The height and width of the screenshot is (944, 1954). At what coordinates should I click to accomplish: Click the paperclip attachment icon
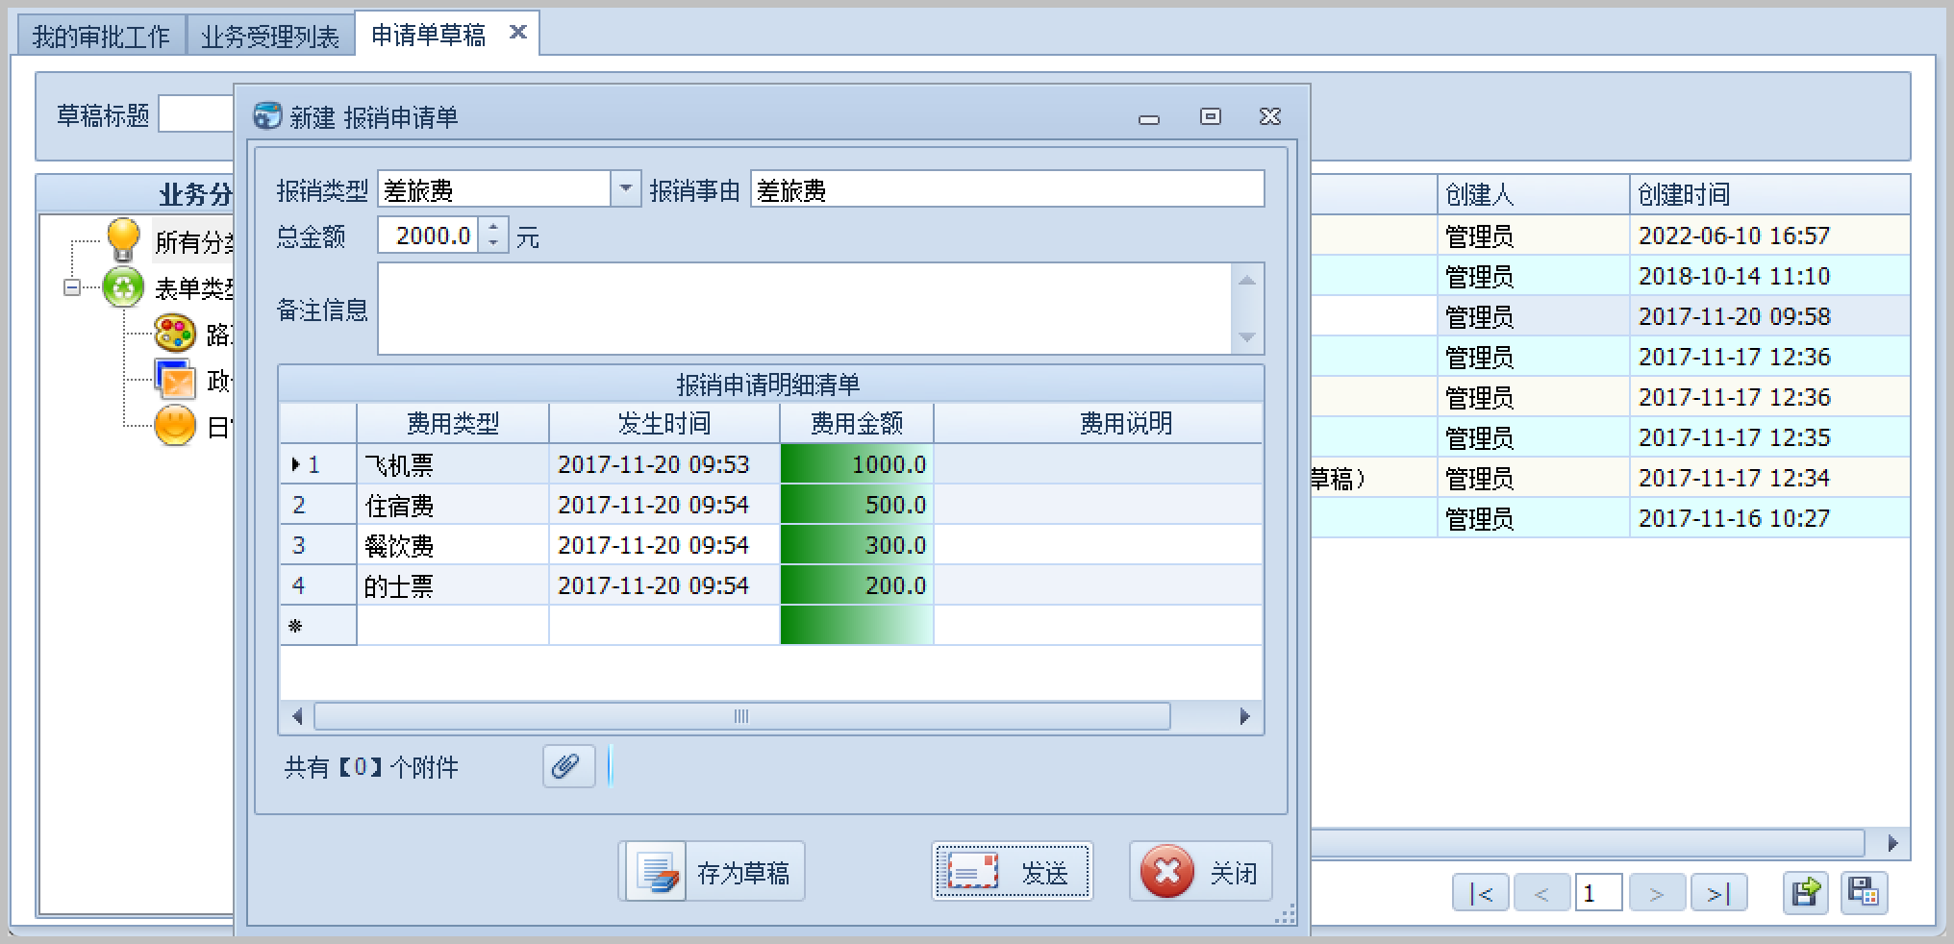[x=568, y=766]
